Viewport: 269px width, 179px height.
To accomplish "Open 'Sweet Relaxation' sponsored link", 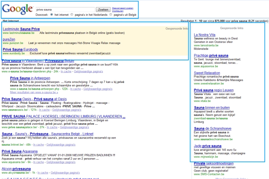I will pos(207,73).
